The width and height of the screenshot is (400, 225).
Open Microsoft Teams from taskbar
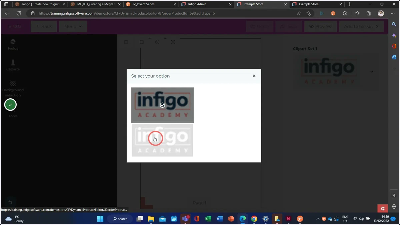pos(185,219)
